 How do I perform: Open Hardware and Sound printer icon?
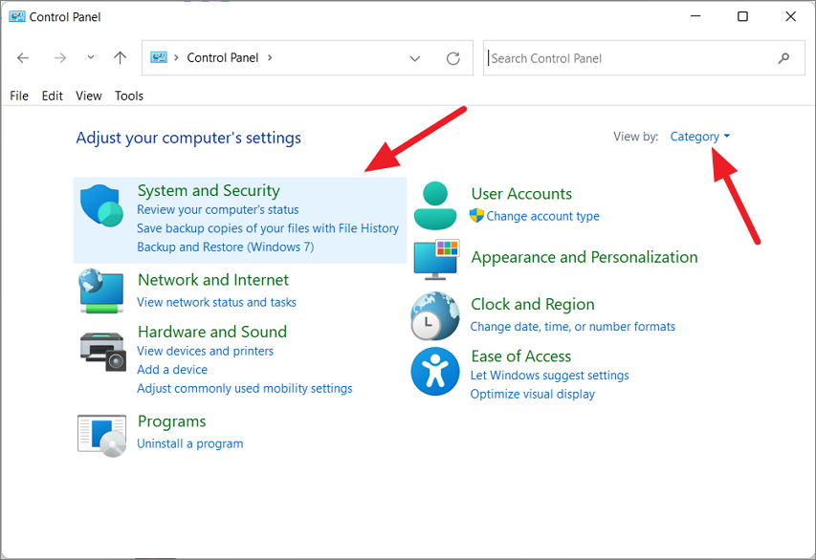103,352
